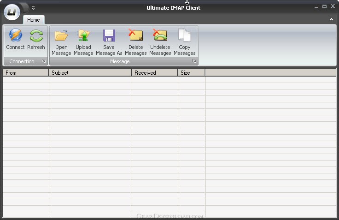Select the Upload Message icon

[83, 36]
